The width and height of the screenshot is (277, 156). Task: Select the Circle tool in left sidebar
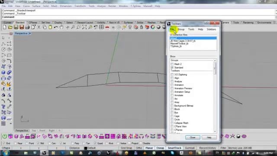click(3, 49)
